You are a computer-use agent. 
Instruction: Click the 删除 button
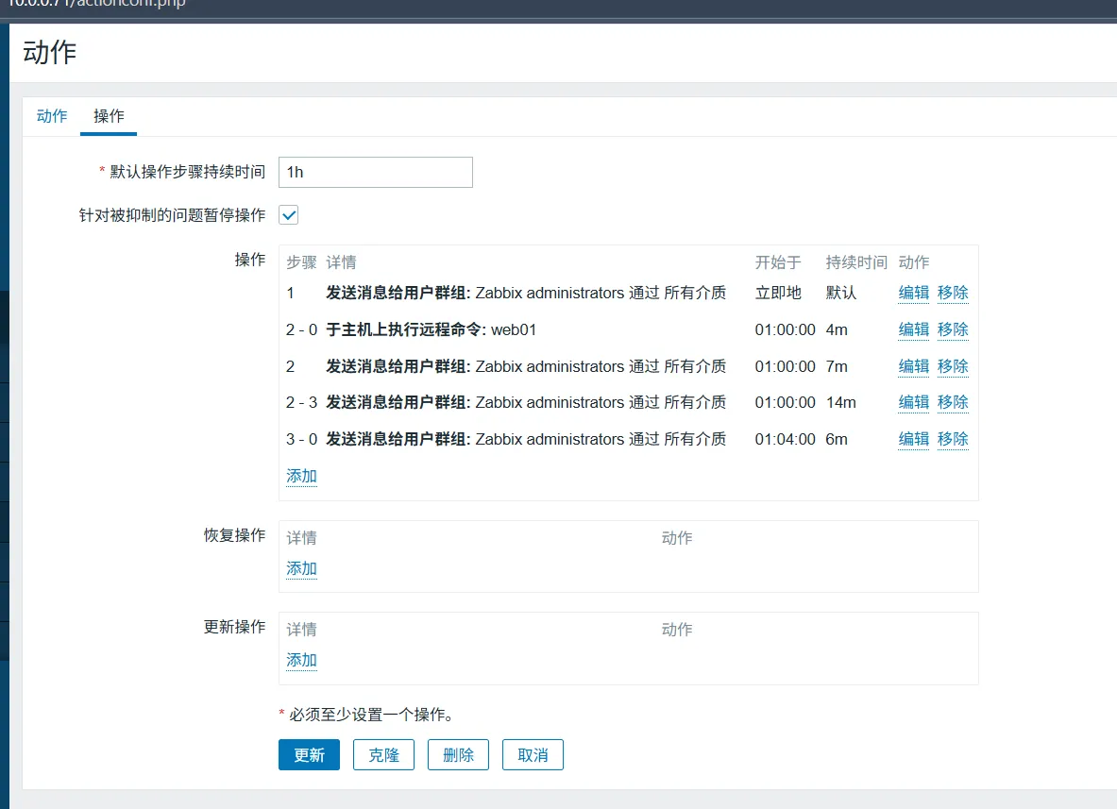pos(458,755)
